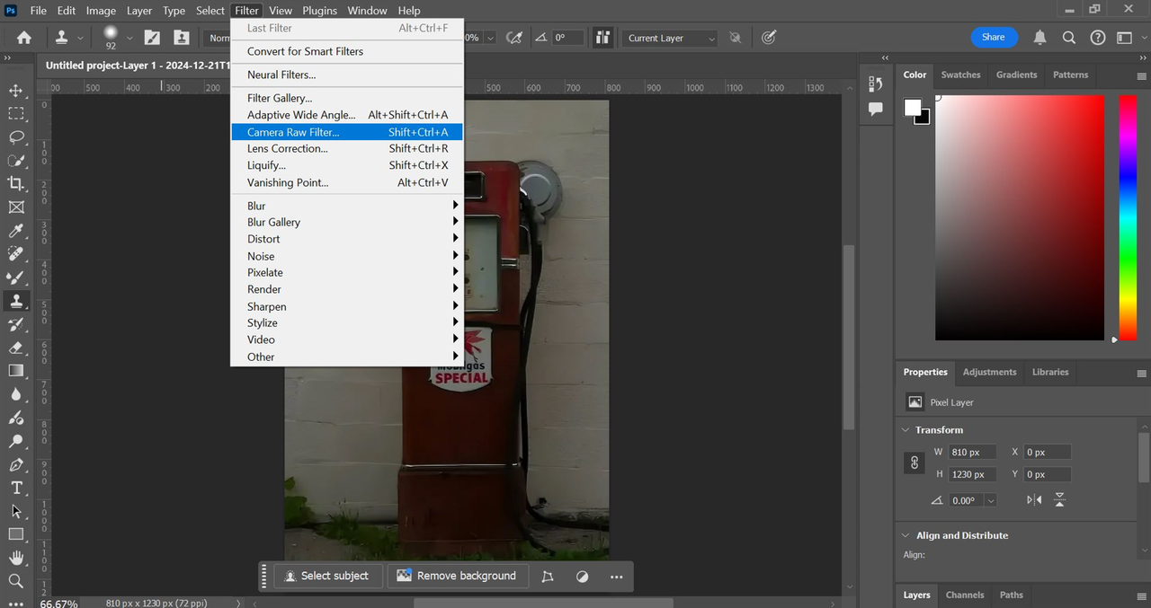Open the Search icon
This screenshot has height=608, width=1151.
(1069, 38)
